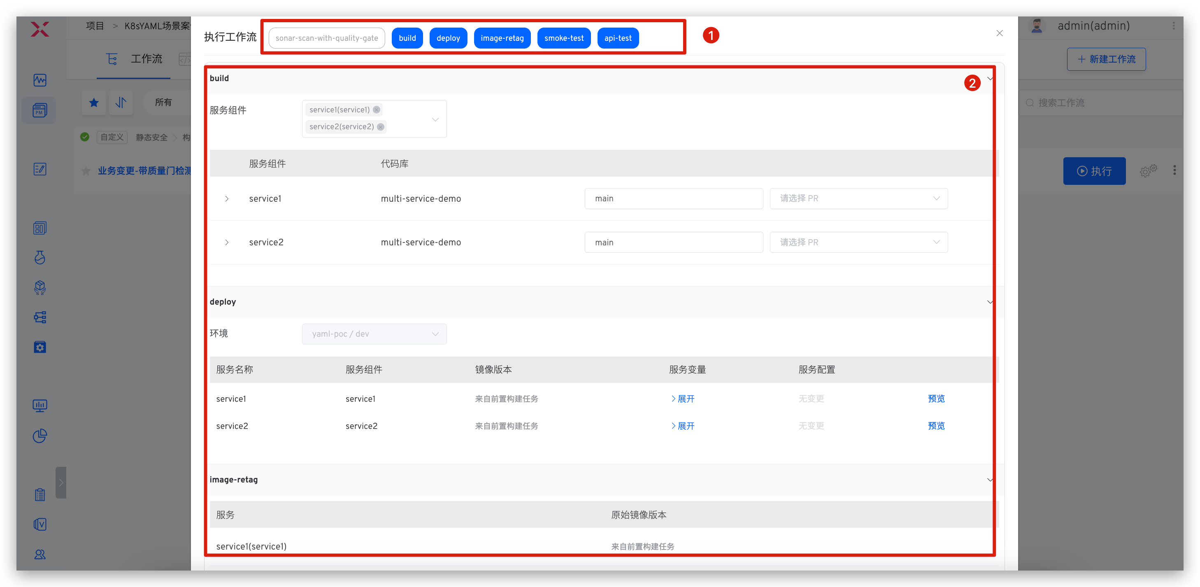Collapse the deploy section chevron
This screenshot has height=587, width=1200.
click(990, 302)
